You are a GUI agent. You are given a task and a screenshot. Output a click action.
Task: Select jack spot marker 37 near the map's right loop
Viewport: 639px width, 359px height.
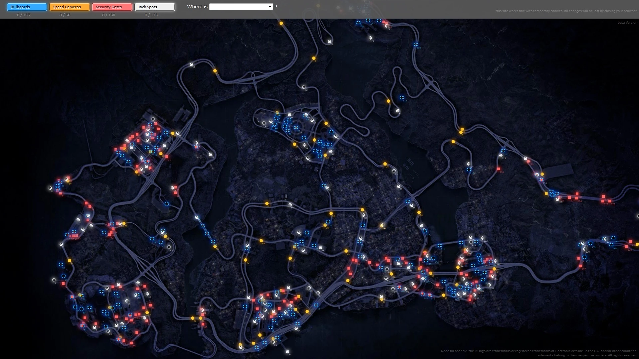[210, 155]
